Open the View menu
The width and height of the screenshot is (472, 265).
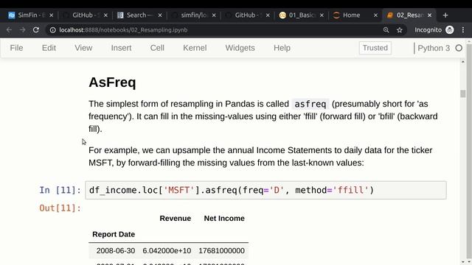click(x=83, y=48)
